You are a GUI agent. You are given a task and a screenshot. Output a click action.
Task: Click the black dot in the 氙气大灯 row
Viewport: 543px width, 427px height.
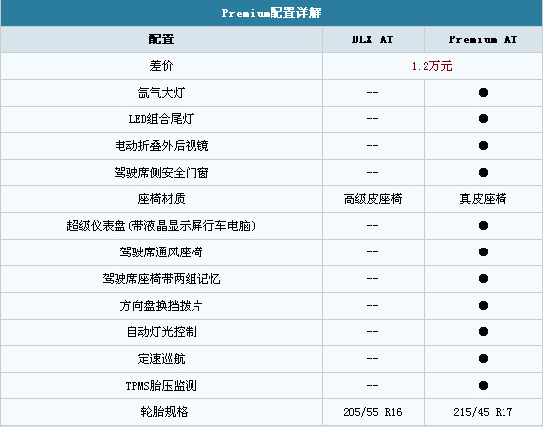tap(483, 93)
